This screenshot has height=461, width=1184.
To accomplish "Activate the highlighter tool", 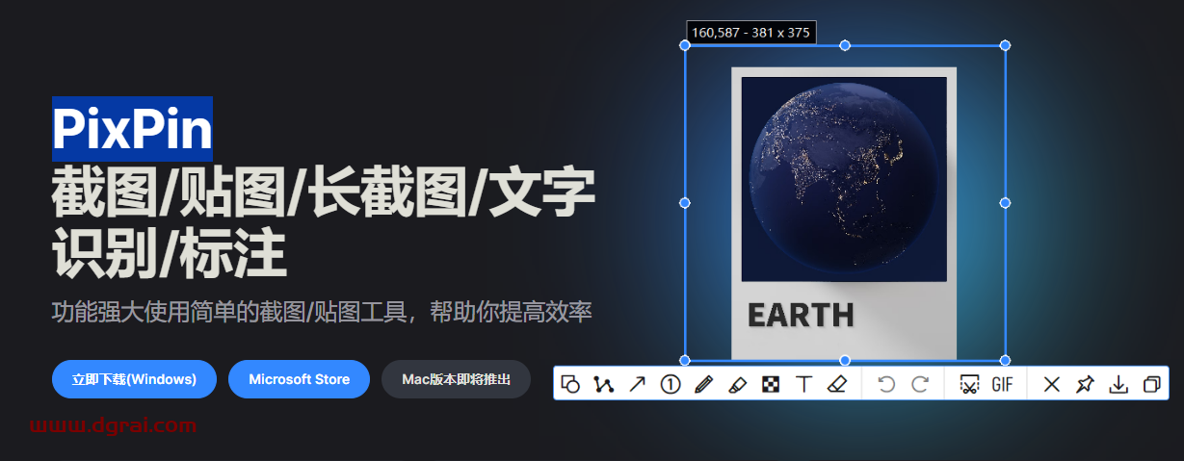I will pyautogui.click(x=737, y=384).
